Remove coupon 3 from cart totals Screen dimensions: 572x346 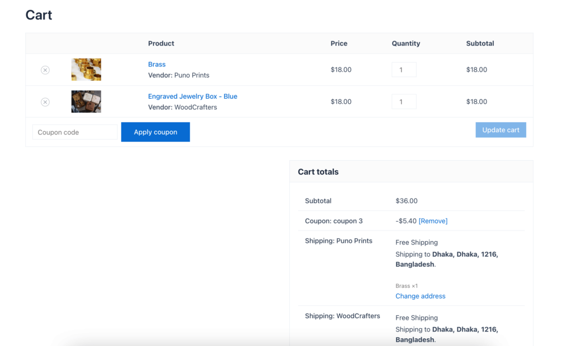point(433,220)
